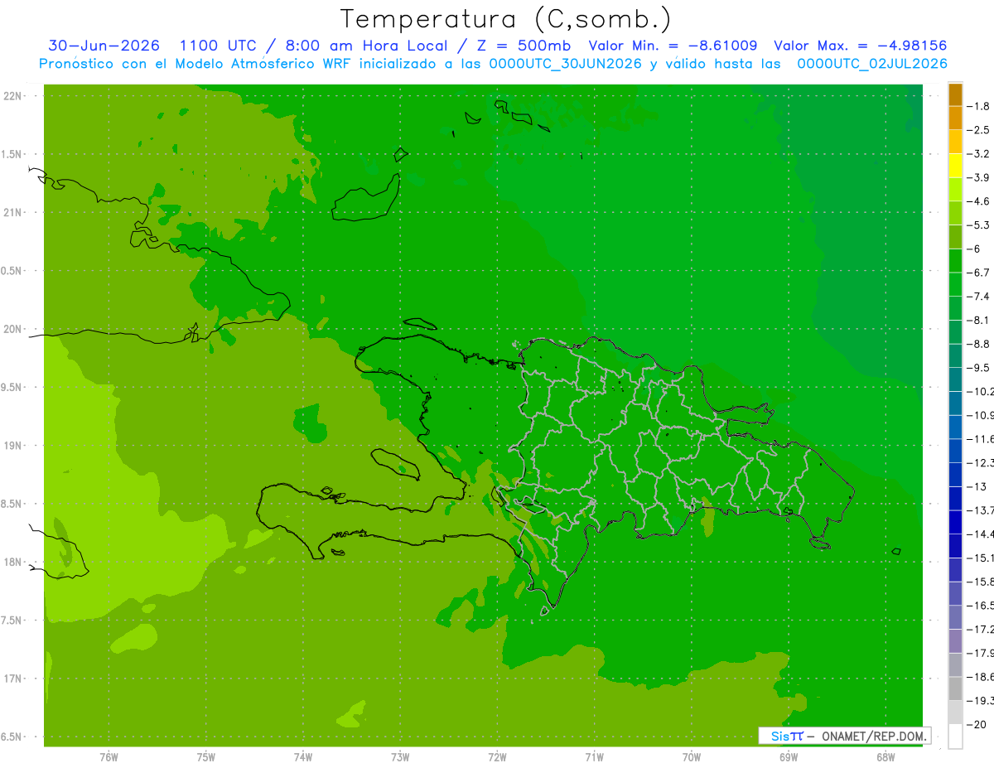Click the gray swatch between -18.6 and -19.3
The width and height of the screenshot is (994, 768).
[955, 688]
